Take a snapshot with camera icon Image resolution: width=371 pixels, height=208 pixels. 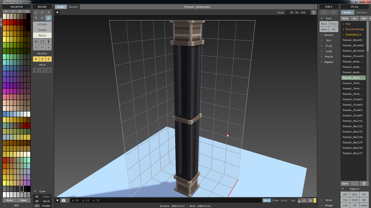pos(63,200)
